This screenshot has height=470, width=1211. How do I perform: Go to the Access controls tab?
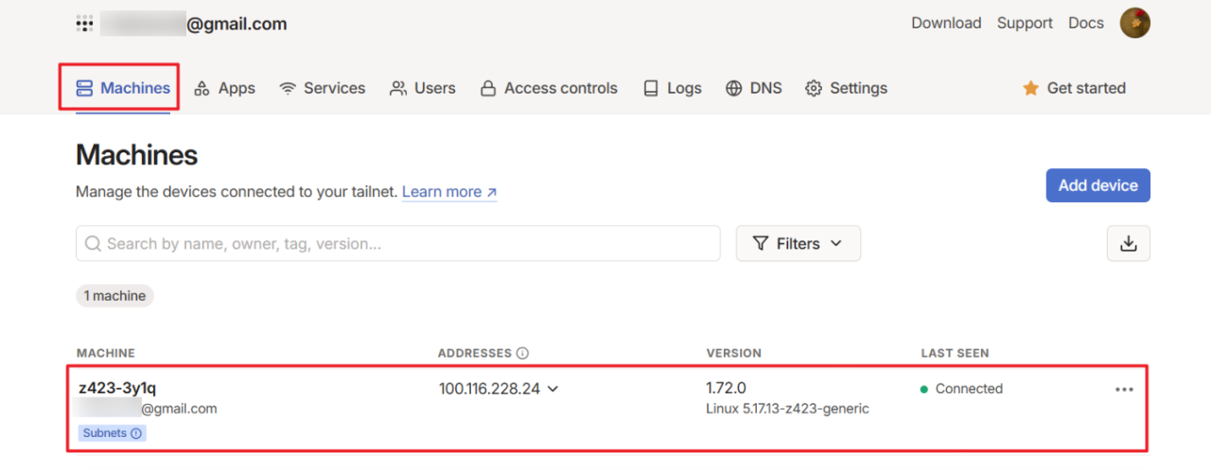tap(549, 89)
